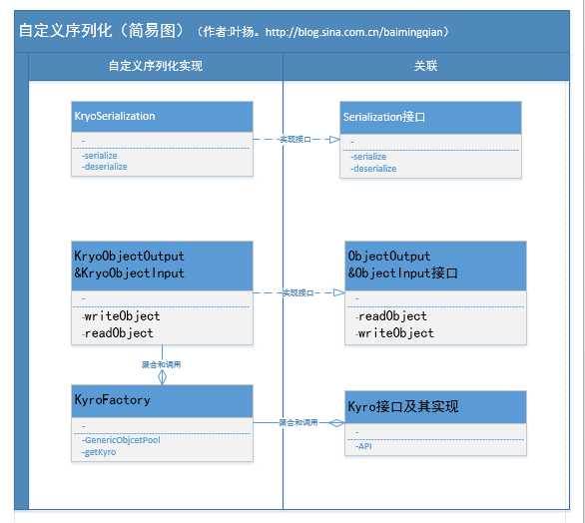Click -readObject in the KryoObjectOutput box

118,333
